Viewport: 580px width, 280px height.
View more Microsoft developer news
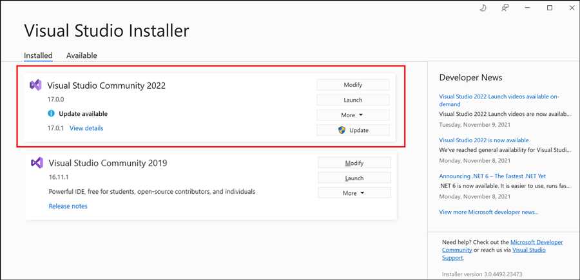[x=488, y=212]
